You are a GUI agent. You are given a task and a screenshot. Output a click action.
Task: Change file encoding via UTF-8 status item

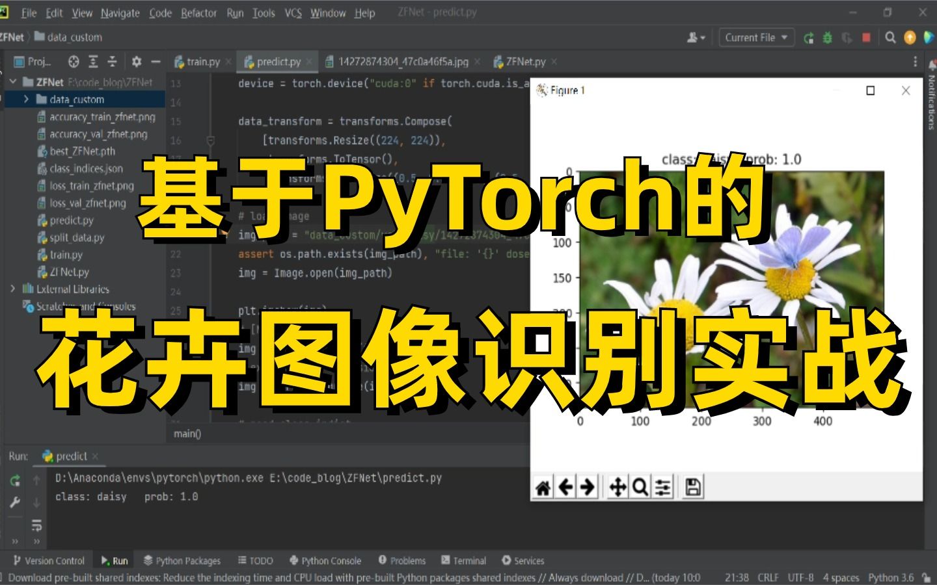800,577
